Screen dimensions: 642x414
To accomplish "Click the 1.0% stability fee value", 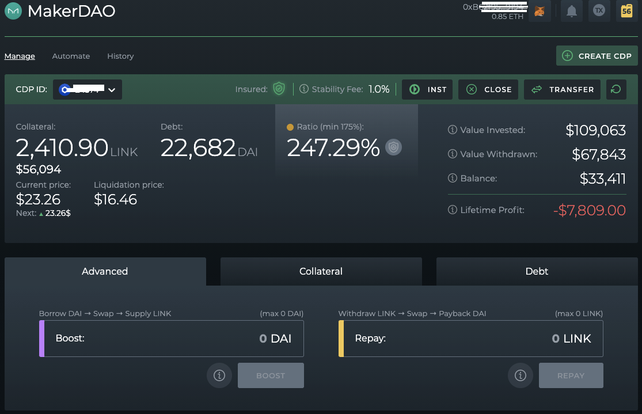I will [379, 89].
